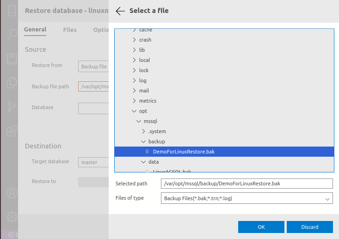
Task: Open the Notebooks icon in the sidebar
Action: pos(12,59)
